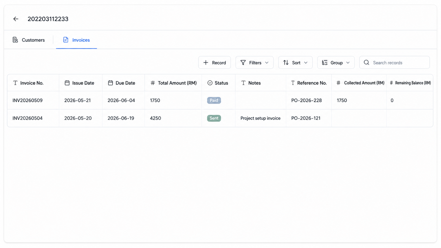Go back using the left arrow icon
This screenshot has width=441, height=248.
click(x=16, y=19)
